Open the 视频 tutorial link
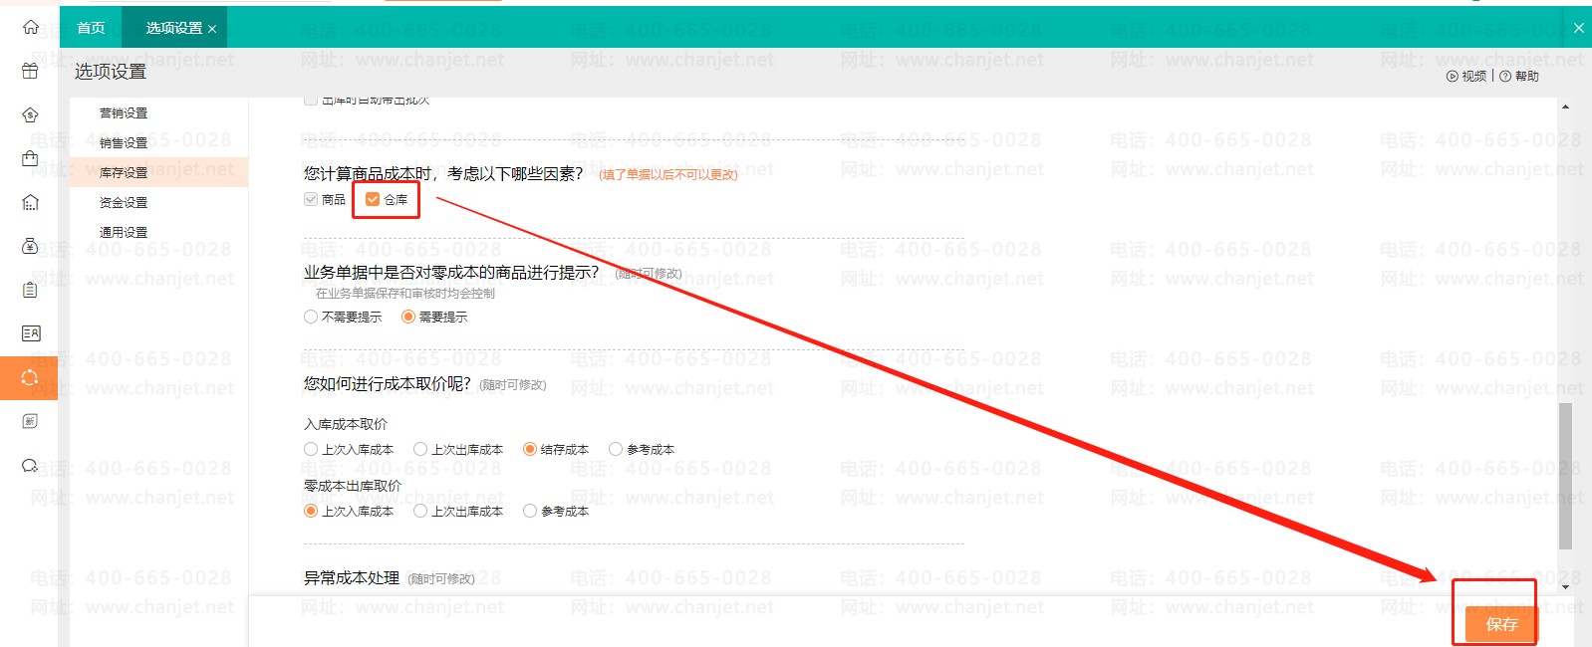This screenshot has height=647, width=1592. 1467,77
